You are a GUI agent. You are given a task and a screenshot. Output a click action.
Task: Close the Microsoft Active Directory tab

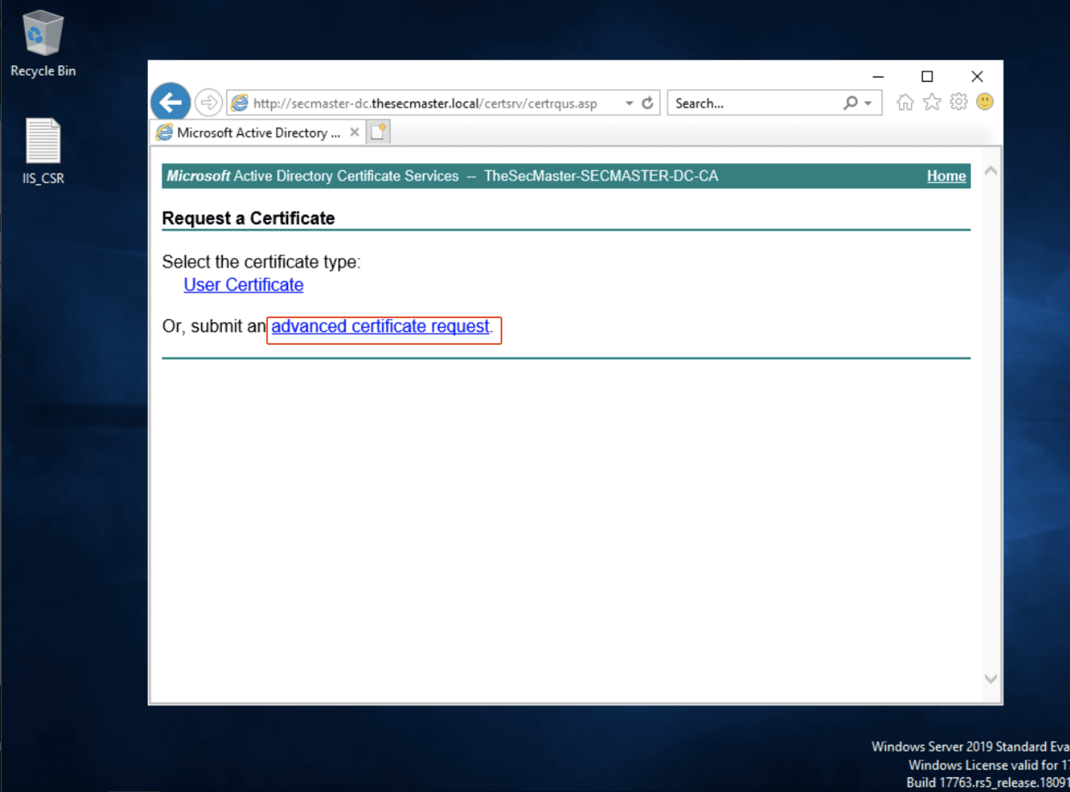pyautogui.click(x=354, y=132)
